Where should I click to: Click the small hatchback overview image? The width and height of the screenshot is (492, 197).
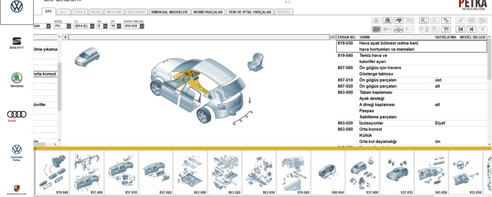coord(87,57)
